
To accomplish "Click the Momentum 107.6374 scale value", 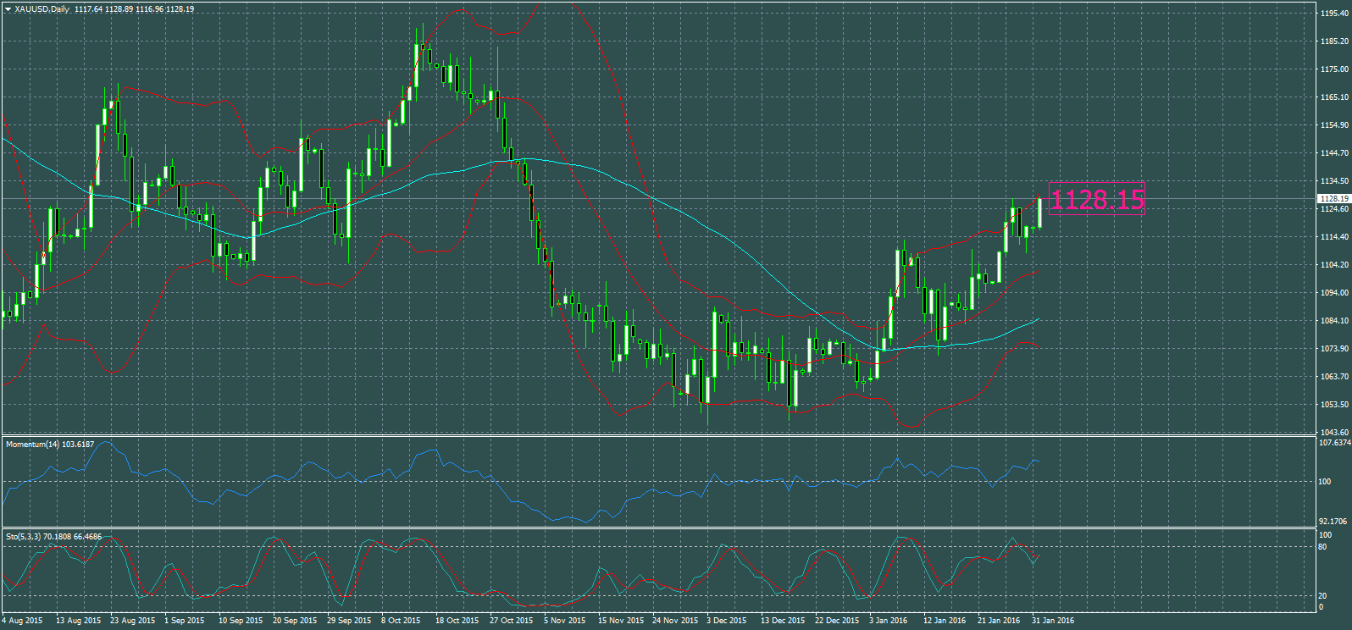I will pyautogui.click(x=1335, y=443).
